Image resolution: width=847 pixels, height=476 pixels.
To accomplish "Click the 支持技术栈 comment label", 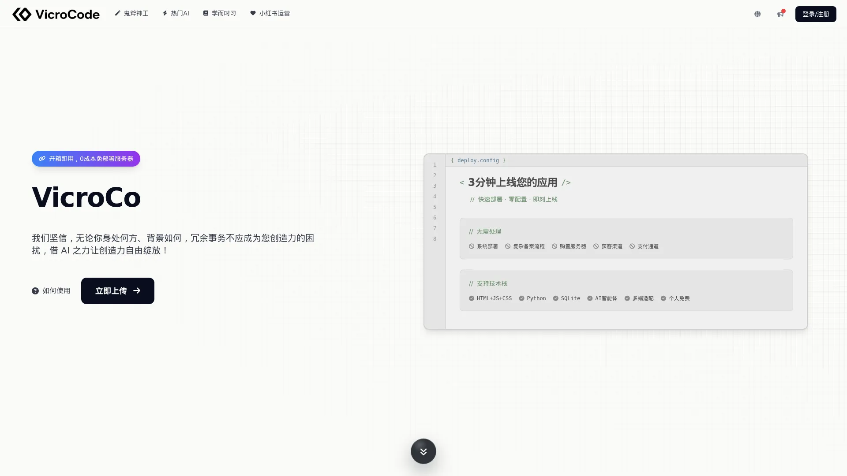I will (488, 283).
